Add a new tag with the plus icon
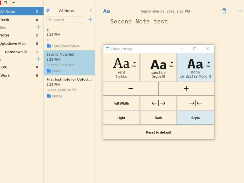Viewport: 244px width, 183px height. pyautogui.click(x=38, y=59)
